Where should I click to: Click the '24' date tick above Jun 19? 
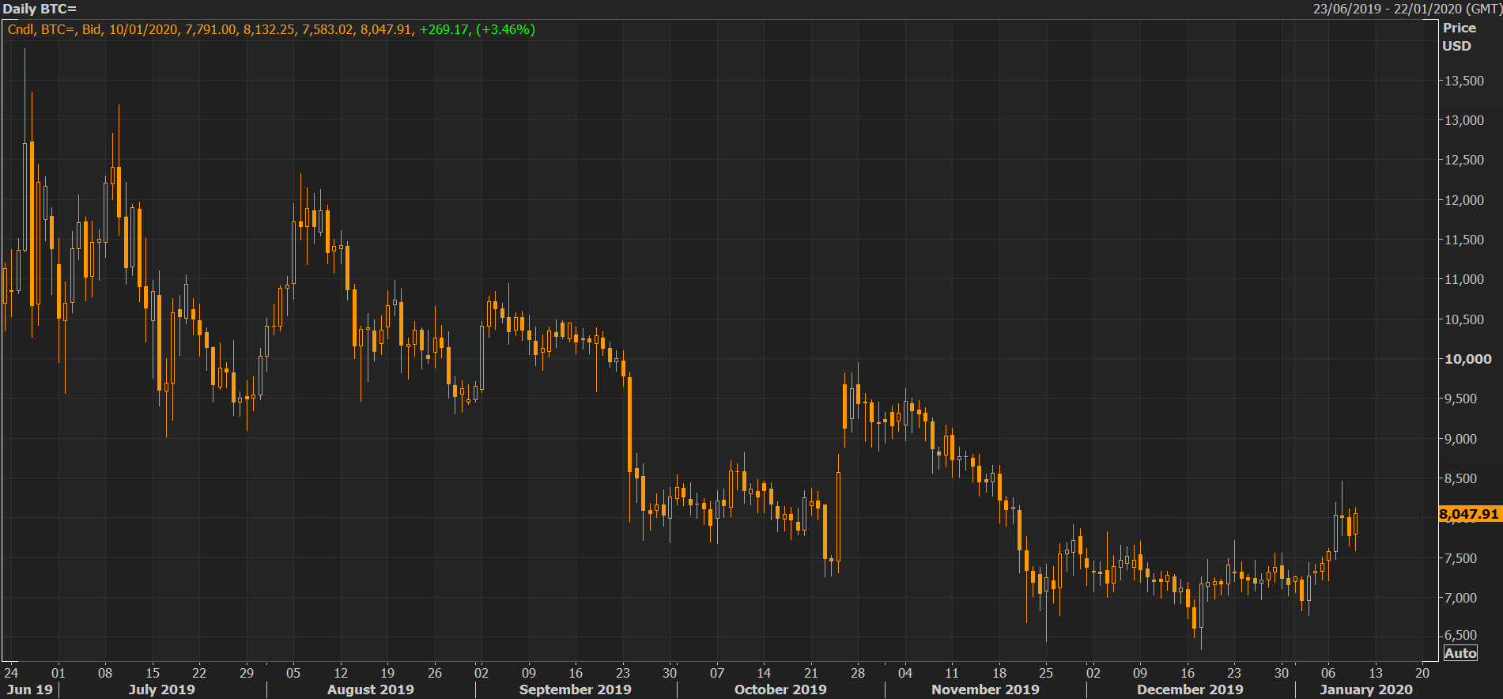coord(11,673)
